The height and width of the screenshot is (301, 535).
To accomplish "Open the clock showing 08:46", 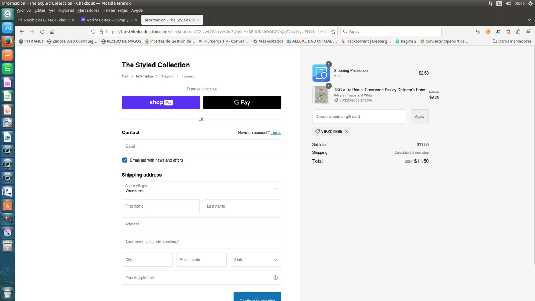I will [x=520, y=3].
